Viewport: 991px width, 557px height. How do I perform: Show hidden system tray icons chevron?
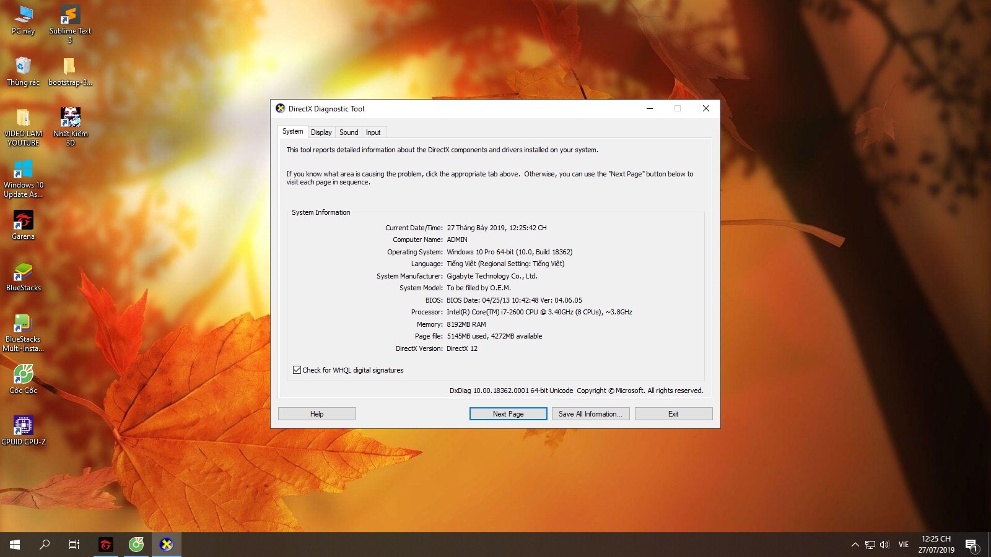pyautogui.click(x=855, y=545)
